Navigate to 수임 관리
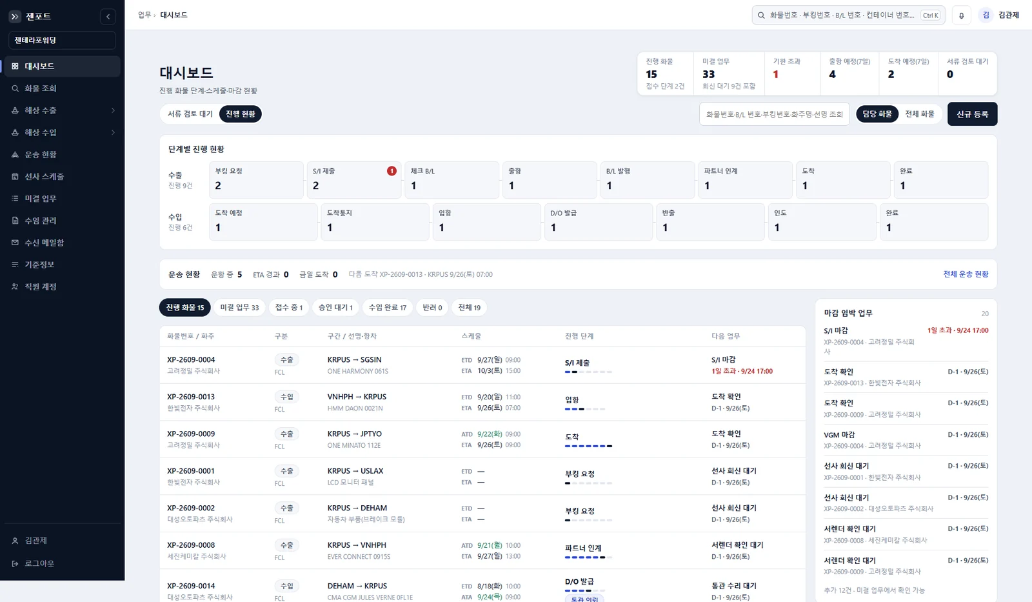 (x=62, y=221)
